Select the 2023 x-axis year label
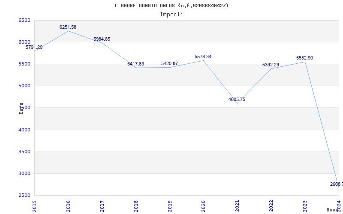The width and height of the screenshot is (343, 214). pos(305,206)
